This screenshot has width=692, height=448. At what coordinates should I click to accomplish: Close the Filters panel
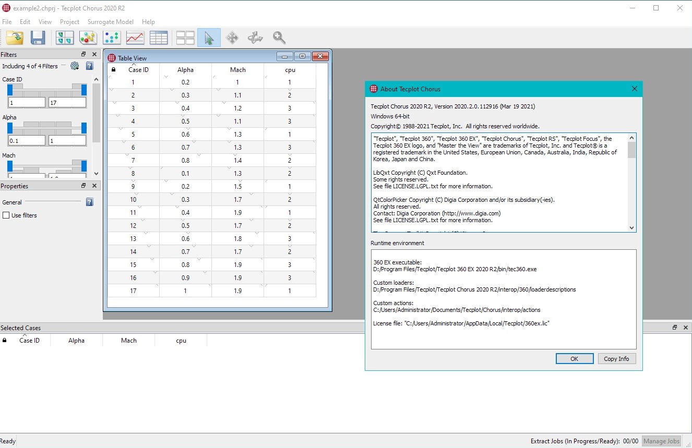coord(94,54)
